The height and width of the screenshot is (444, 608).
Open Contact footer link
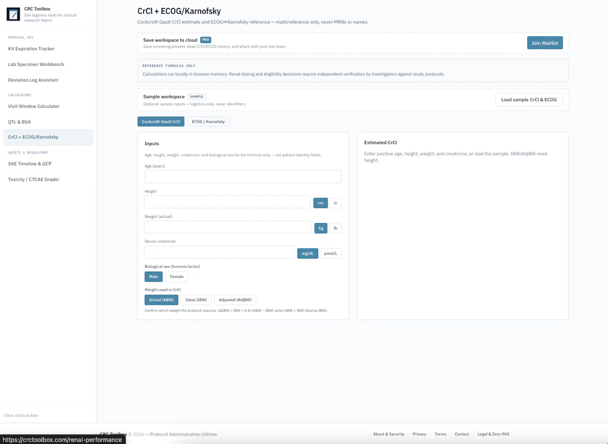pos(462,434)
